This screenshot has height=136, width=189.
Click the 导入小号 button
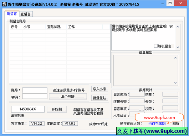[x=99, y=89]
